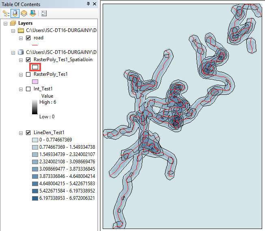Click the 3.098669477 - 3.873336845 class swatch
The height and width of the screenshot is (231, 265).
pyautogui.click(x=35, y=169)
